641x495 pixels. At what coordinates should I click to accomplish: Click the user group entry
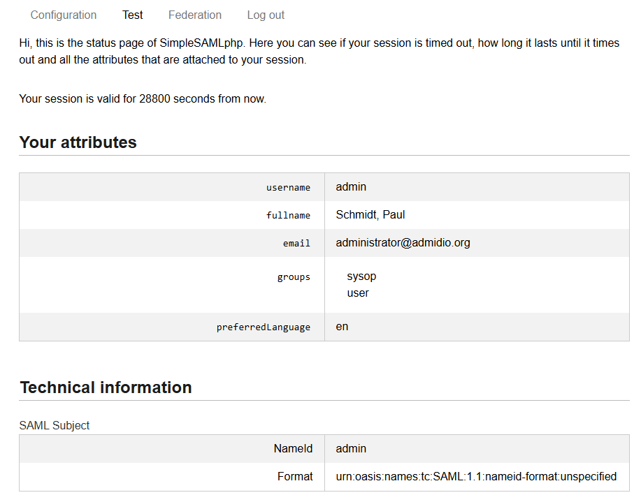click(358, 293)
